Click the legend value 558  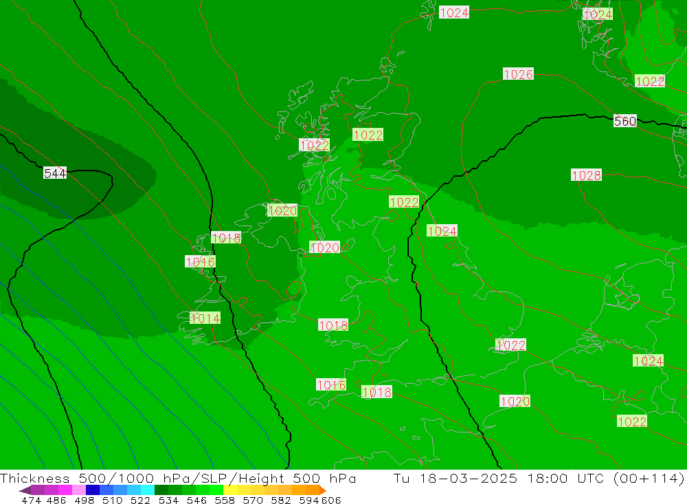225,500
